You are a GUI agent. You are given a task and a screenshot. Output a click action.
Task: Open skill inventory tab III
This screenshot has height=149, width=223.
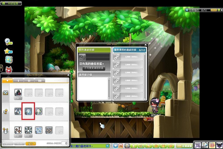(x=39, y=80)
